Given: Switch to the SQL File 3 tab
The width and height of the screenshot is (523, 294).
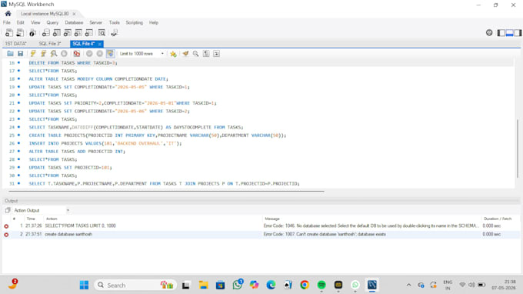Looking at the screenshot, I should [50, 44].
